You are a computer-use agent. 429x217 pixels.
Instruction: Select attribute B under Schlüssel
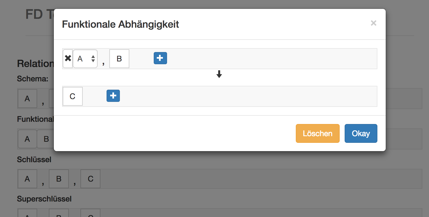coord(59,179)
